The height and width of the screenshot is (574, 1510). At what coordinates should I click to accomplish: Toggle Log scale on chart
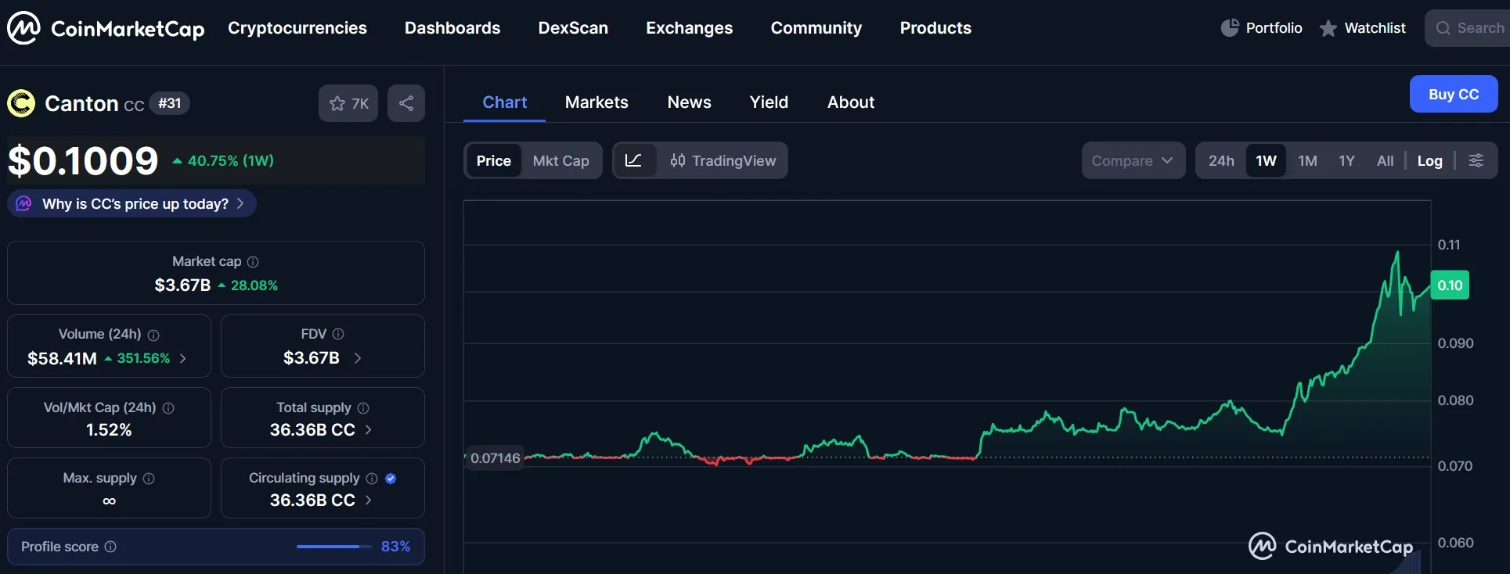(x=1429, y=160)
